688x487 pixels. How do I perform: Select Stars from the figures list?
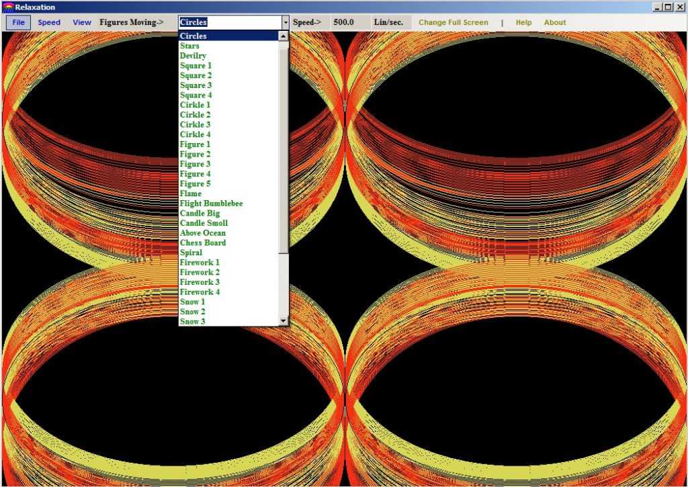189,46
